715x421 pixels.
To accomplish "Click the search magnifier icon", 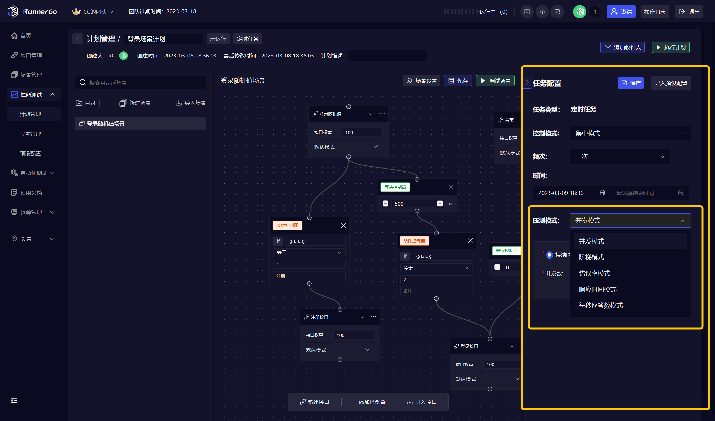I will coord(83,82).
